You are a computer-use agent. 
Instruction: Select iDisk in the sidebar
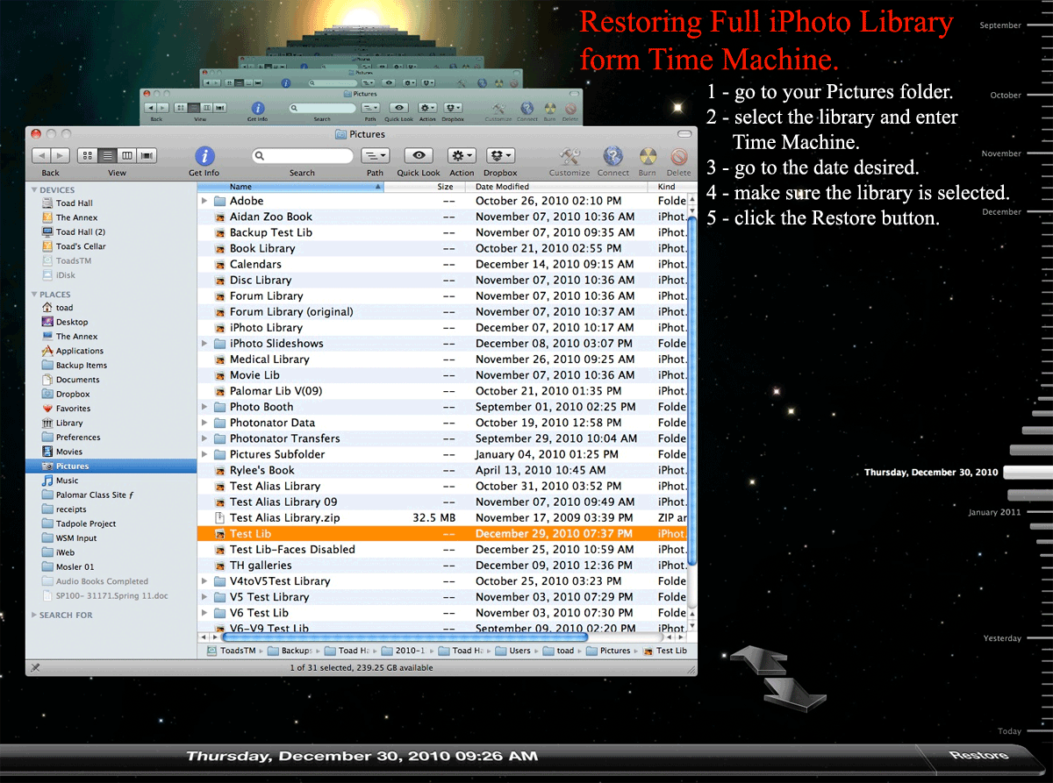(66, 275)
